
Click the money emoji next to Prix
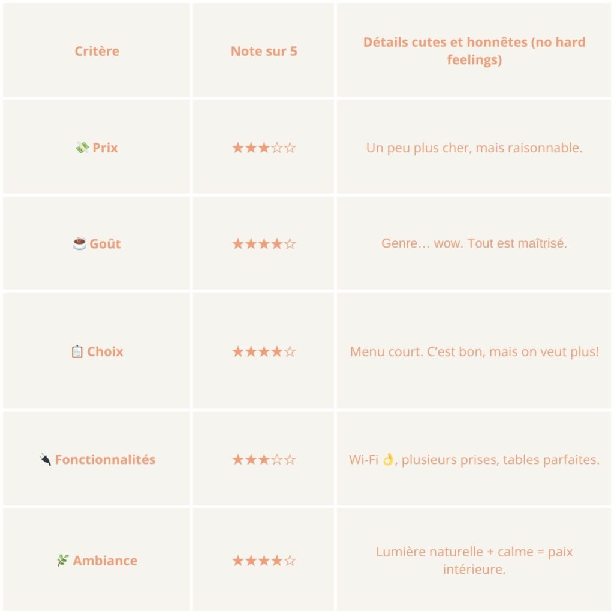point(82,148)
